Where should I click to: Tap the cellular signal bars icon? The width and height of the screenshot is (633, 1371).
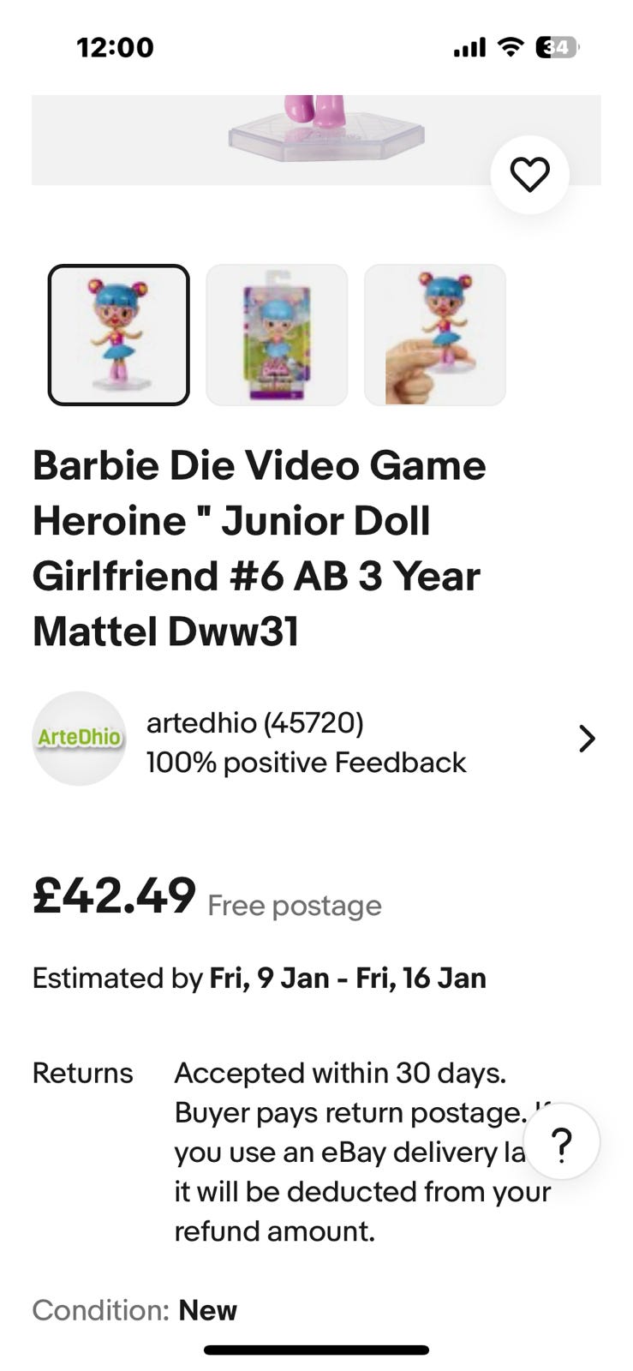point(469,47)
